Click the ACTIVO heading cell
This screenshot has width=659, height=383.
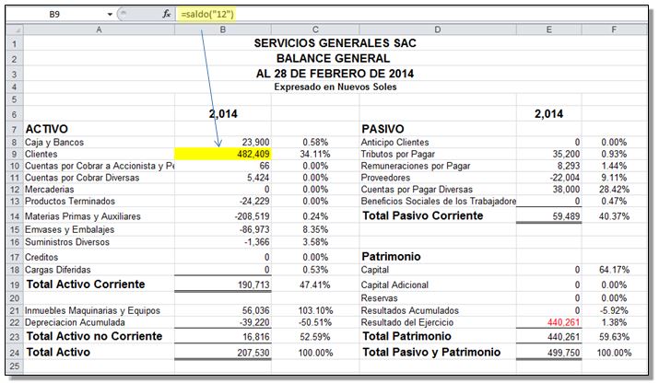coord(46,129)
